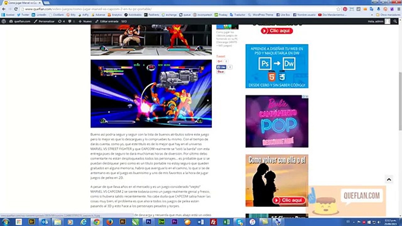402x226 pixels.
Task: Click the back-to-top arrow button
Action: point(389,180)
